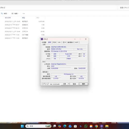The width and height of the screenshot is (129, 129).
Task: Click the taskbar search box
Action: [x=38, y=126]
